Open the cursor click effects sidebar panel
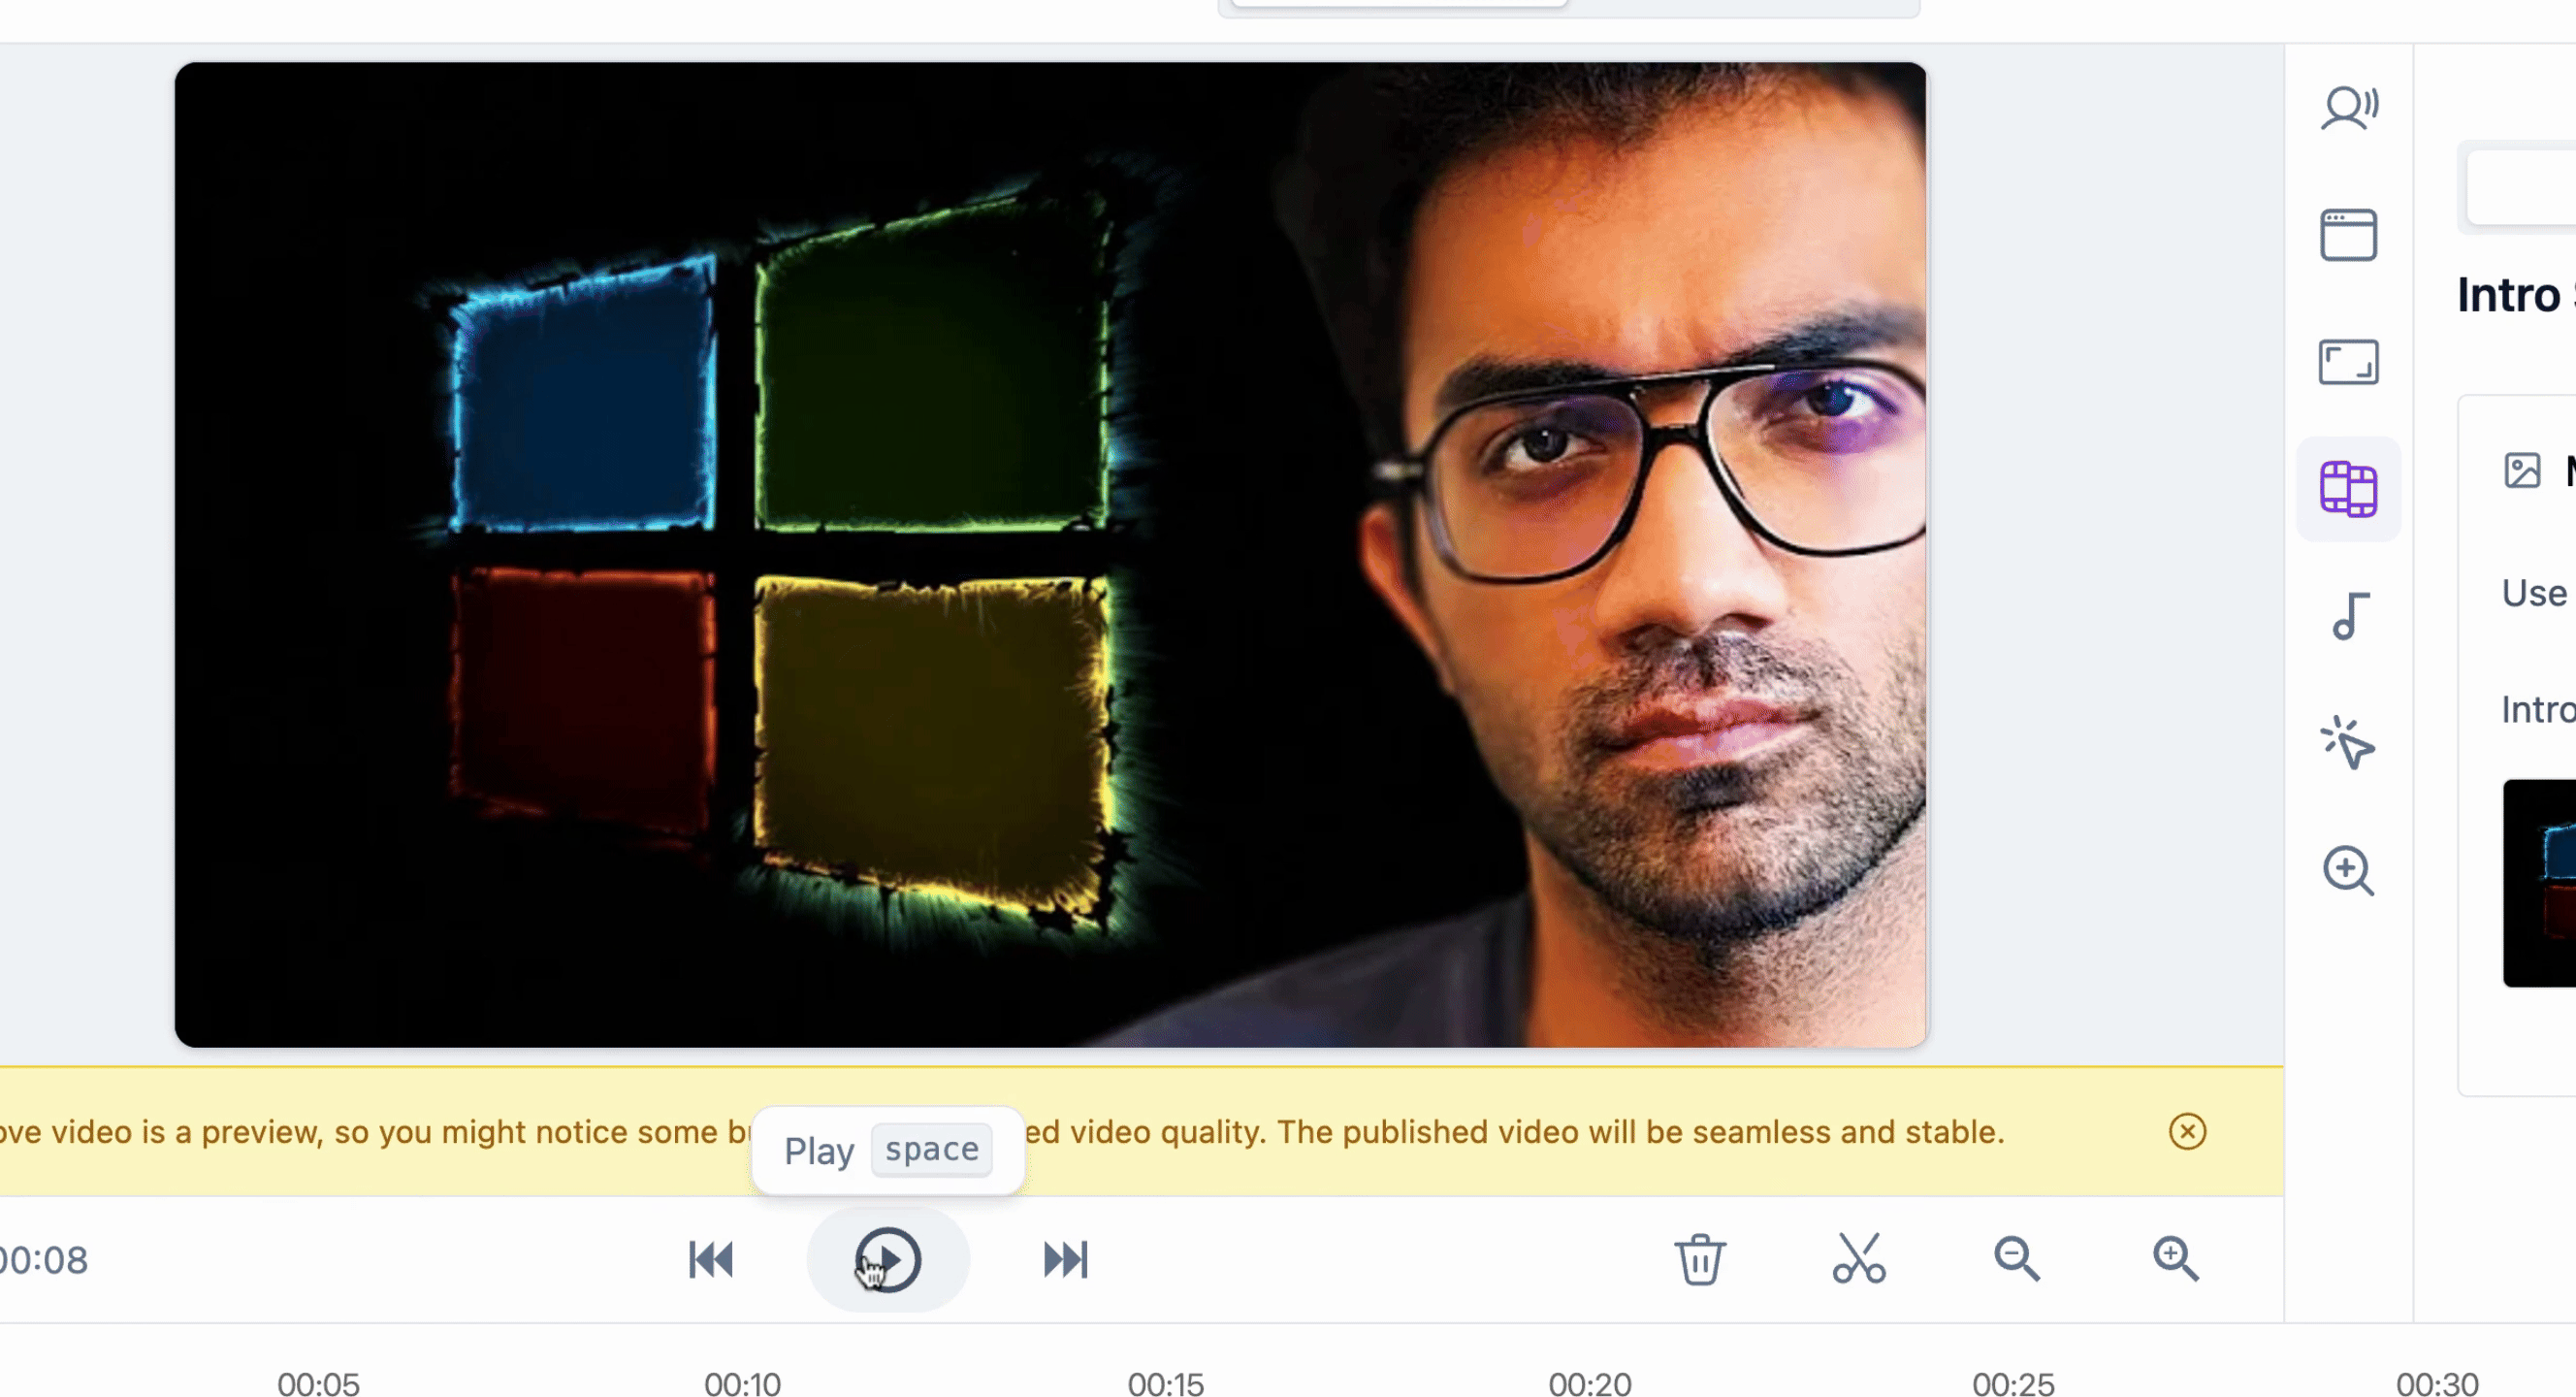This screenshot has height=1397, width=2576. 2347,742
